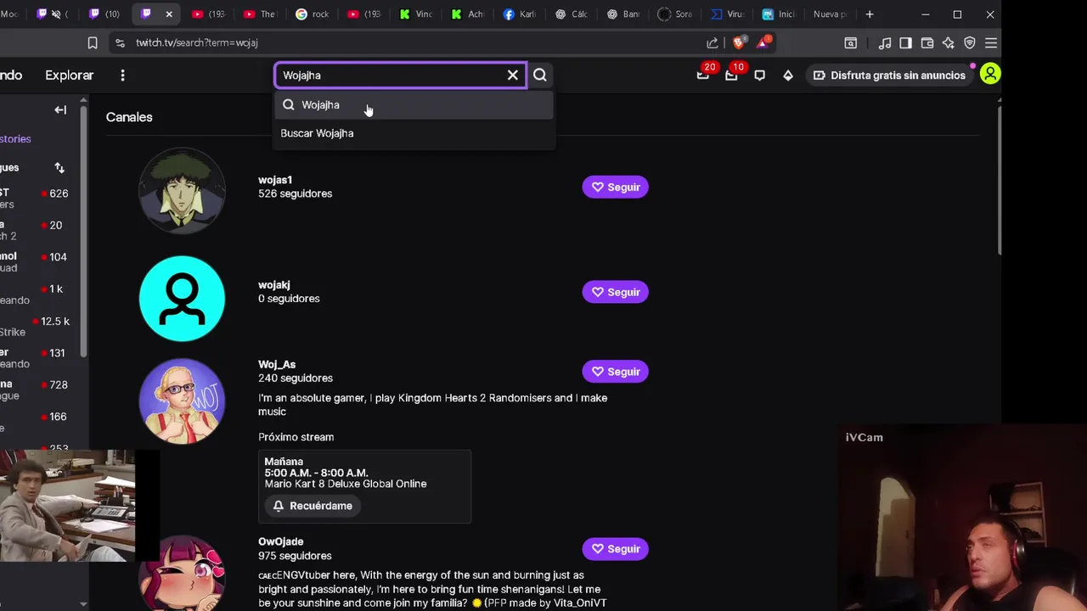Click the Canales section heading
Image resolution: width=1087 pixels, height=611 pixels.
[x=129, y=117]
